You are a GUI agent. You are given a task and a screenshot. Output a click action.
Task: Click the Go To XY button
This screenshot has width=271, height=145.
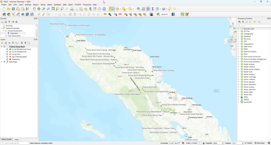(164, 14)
